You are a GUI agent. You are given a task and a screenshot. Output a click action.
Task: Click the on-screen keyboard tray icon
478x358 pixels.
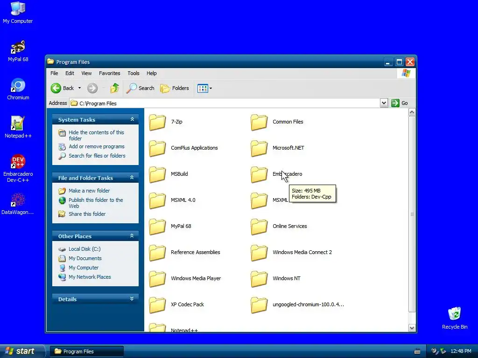click(417, 351)
